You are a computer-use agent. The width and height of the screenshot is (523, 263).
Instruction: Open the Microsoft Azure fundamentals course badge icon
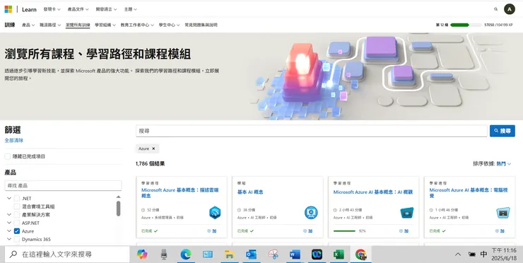215,213
